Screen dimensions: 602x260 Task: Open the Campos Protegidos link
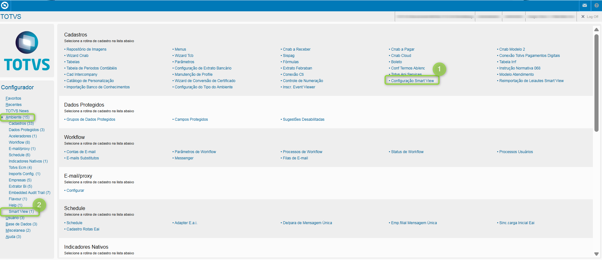click(x=191, y=119)
